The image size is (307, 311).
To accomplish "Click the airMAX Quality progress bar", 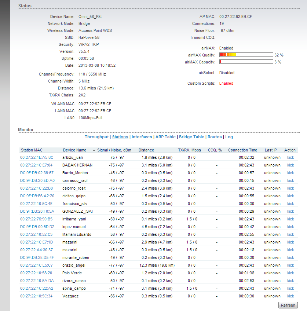I will point(246,55).
